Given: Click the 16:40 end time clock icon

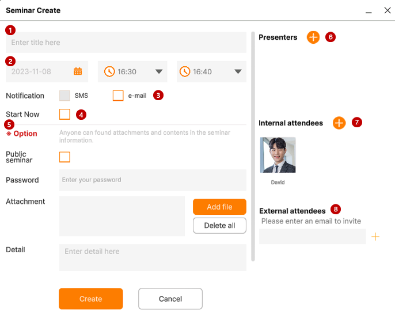Looking at the screenshot, I should (185, 71).
